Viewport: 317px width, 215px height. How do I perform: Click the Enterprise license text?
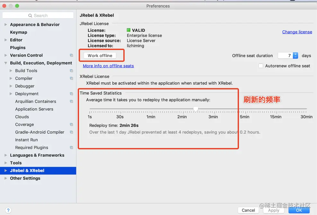coord(144,35)
